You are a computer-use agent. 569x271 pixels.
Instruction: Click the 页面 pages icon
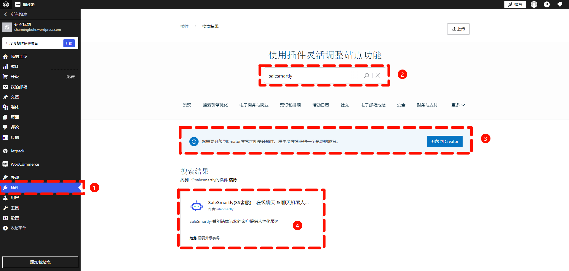point(5,117)
